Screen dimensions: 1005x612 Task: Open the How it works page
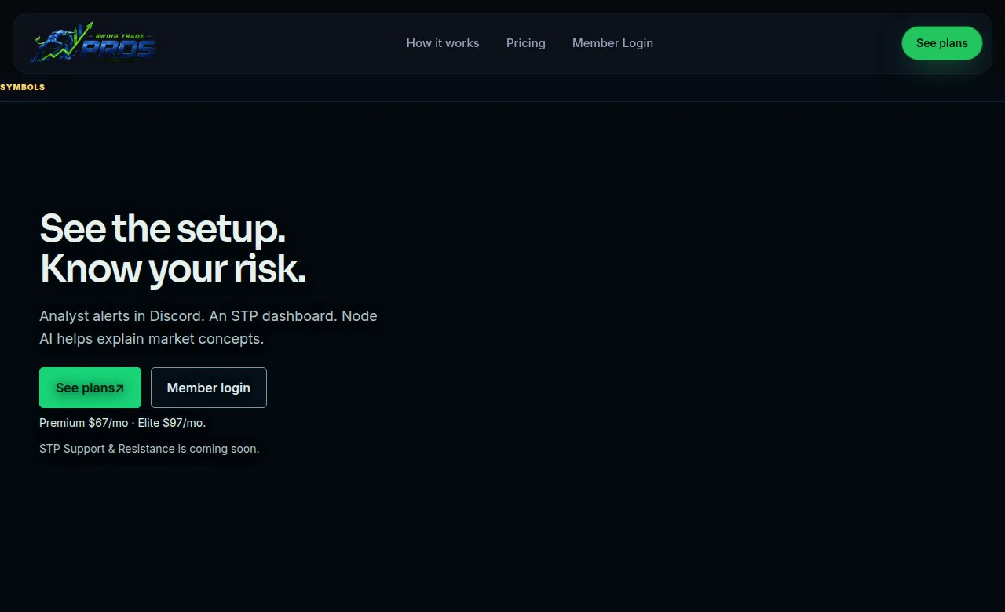(x=443, y=43)
